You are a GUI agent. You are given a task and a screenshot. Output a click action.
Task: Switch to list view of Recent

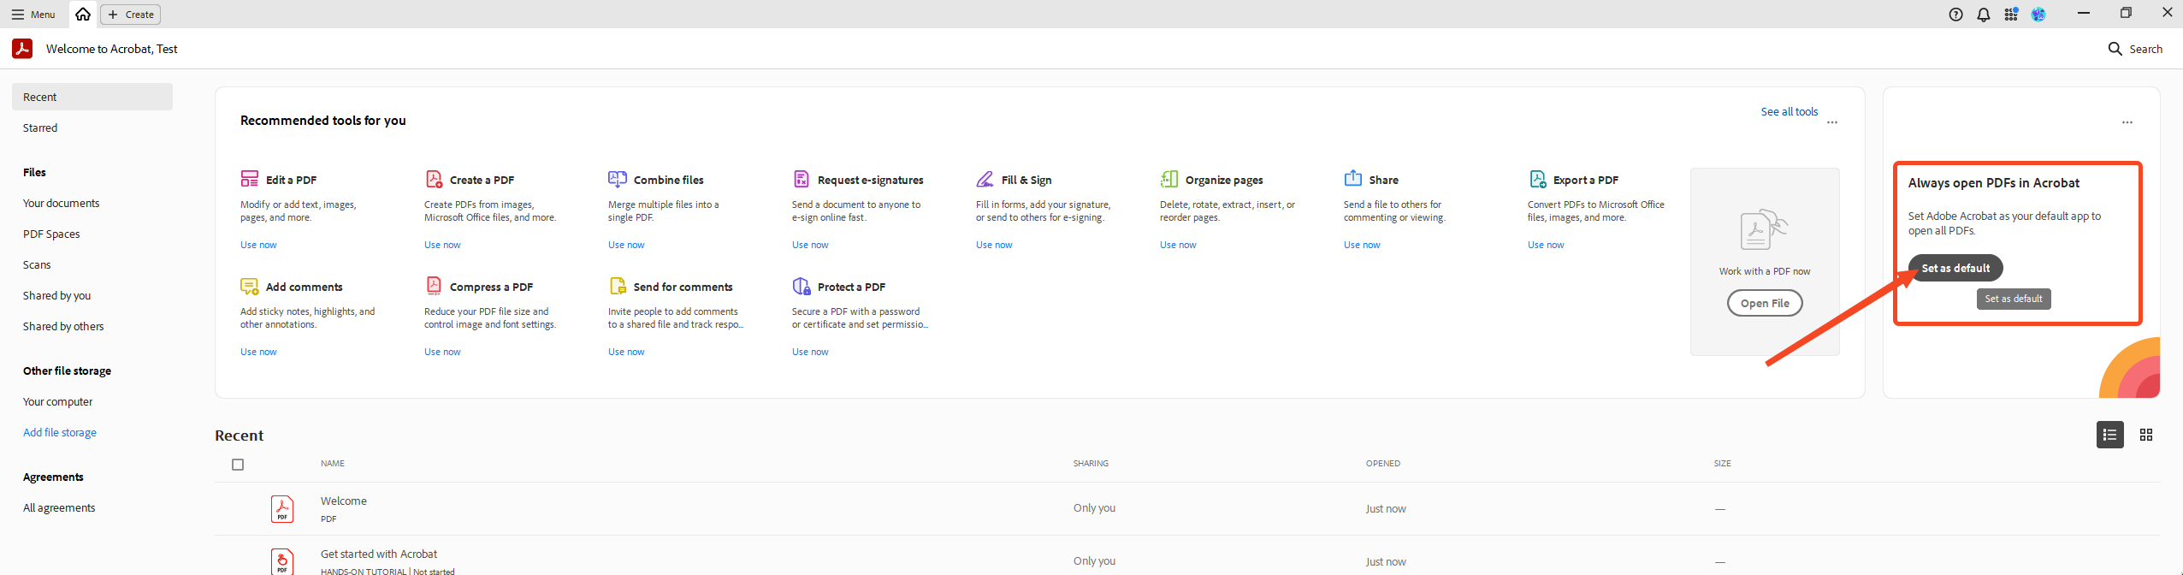click(x=2110, y=435)
